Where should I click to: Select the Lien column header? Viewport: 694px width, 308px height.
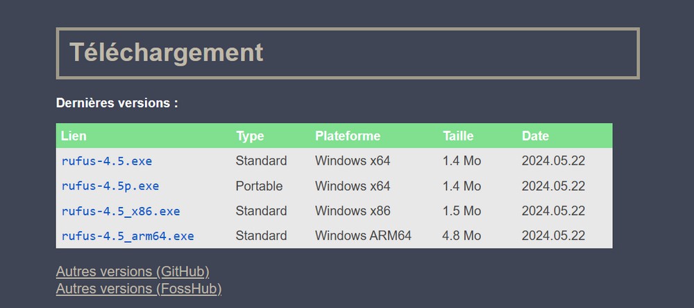click(74, 136)
